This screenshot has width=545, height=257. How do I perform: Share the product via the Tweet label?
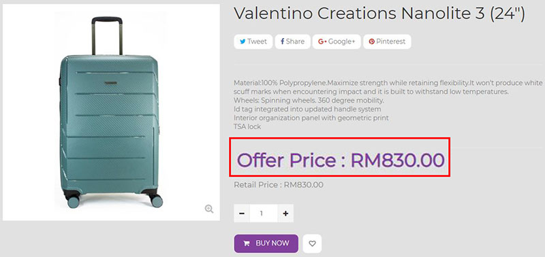(258, 41)
